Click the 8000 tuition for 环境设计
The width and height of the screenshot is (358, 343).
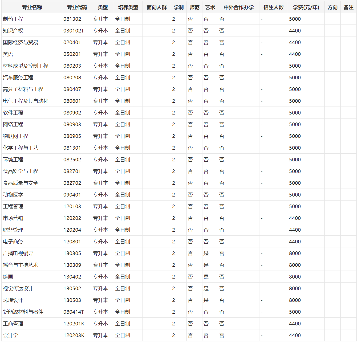click(x=295, y=300)
